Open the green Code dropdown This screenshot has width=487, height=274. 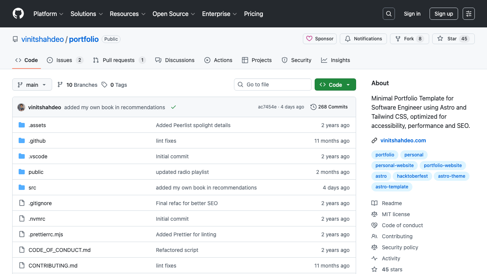point(335,84)
